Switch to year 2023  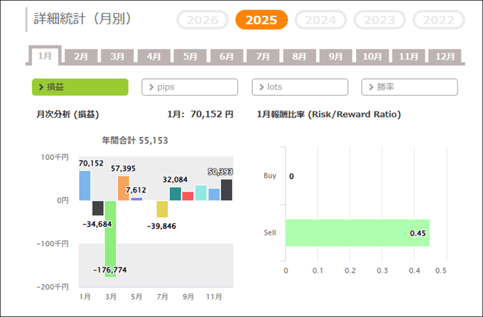coord(379,20)
